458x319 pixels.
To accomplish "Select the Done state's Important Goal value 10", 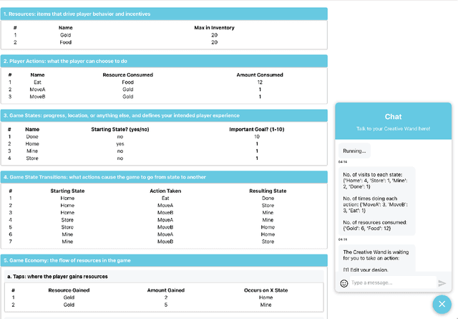I will [x=256, y=136].
